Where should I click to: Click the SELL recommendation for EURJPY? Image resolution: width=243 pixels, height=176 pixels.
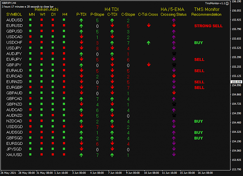tap(199, 60)
